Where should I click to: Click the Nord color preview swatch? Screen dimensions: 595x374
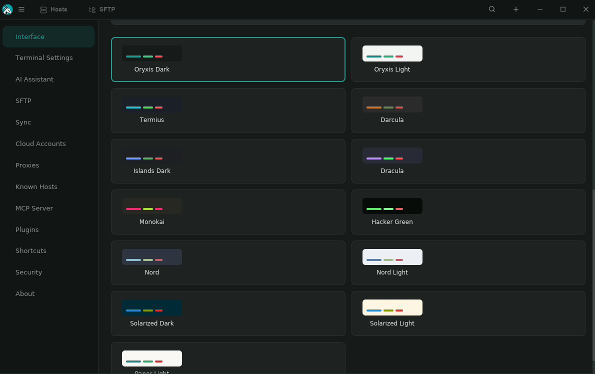(x=152, y=257)
